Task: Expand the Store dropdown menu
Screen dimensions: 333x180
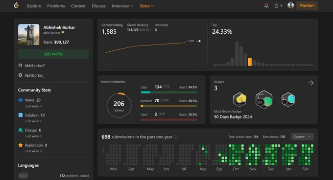Action: coord(147,6)
